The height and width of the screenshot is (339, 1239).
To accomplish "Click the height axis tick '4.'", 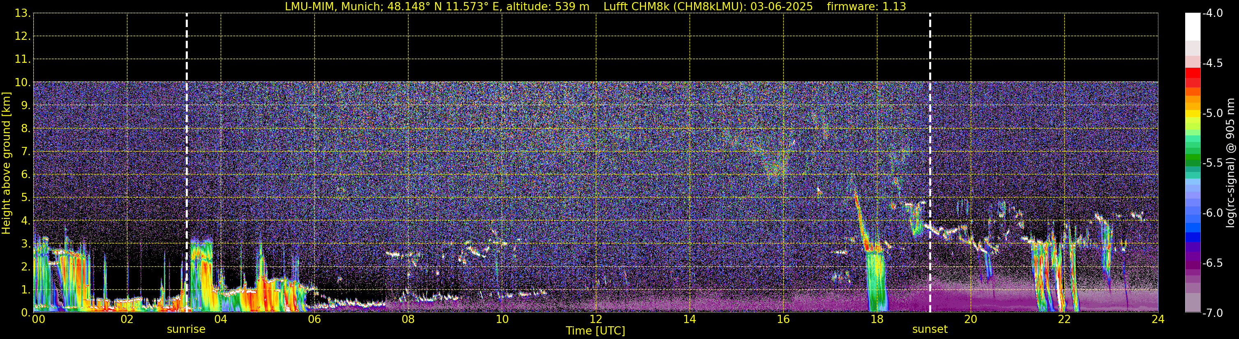I will coord(25,221).
